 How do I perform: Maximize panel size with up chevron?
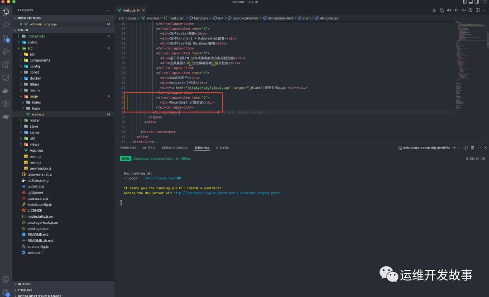point(479,148)
